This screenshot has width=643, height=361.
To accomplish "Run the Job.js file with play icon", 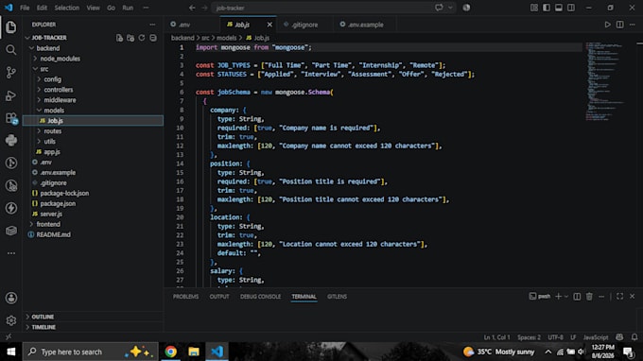I will (x=607, y=25).
